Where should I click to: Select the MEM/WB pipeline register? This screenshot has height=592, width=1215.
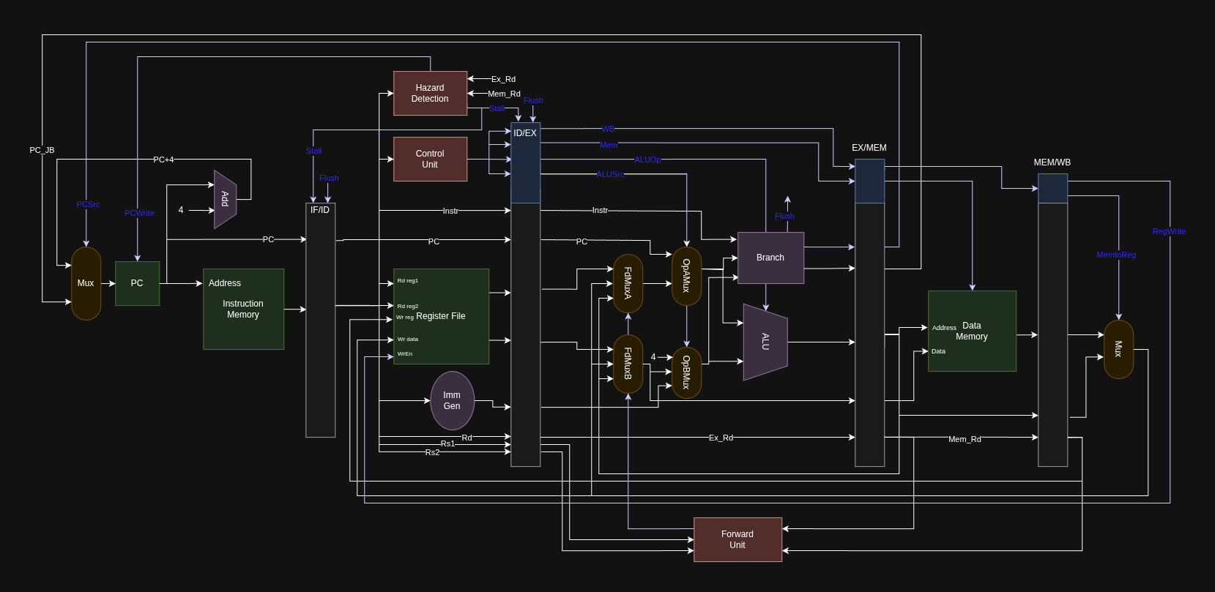pos(1052,320)
